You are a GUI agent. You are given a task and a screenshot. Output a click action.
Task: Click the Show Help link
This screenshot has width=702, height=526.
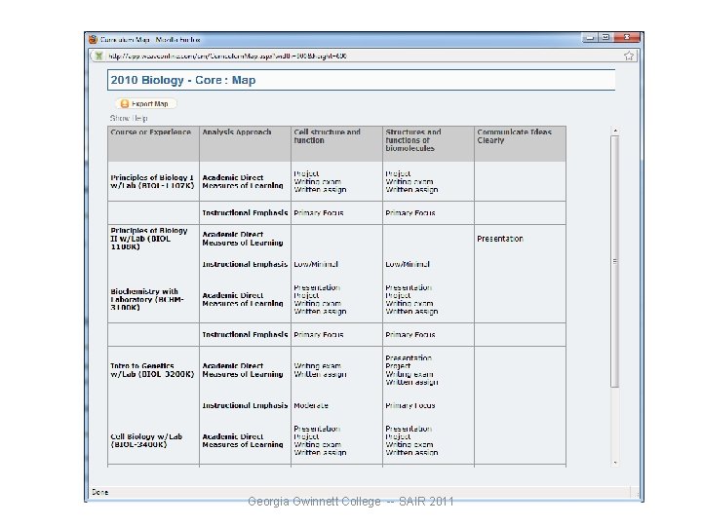coord(129,118)
